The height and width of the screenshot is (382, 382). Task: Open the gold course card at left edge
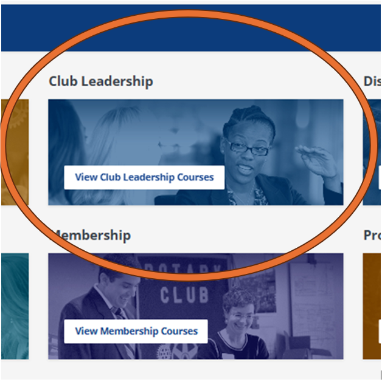point(14,152)
